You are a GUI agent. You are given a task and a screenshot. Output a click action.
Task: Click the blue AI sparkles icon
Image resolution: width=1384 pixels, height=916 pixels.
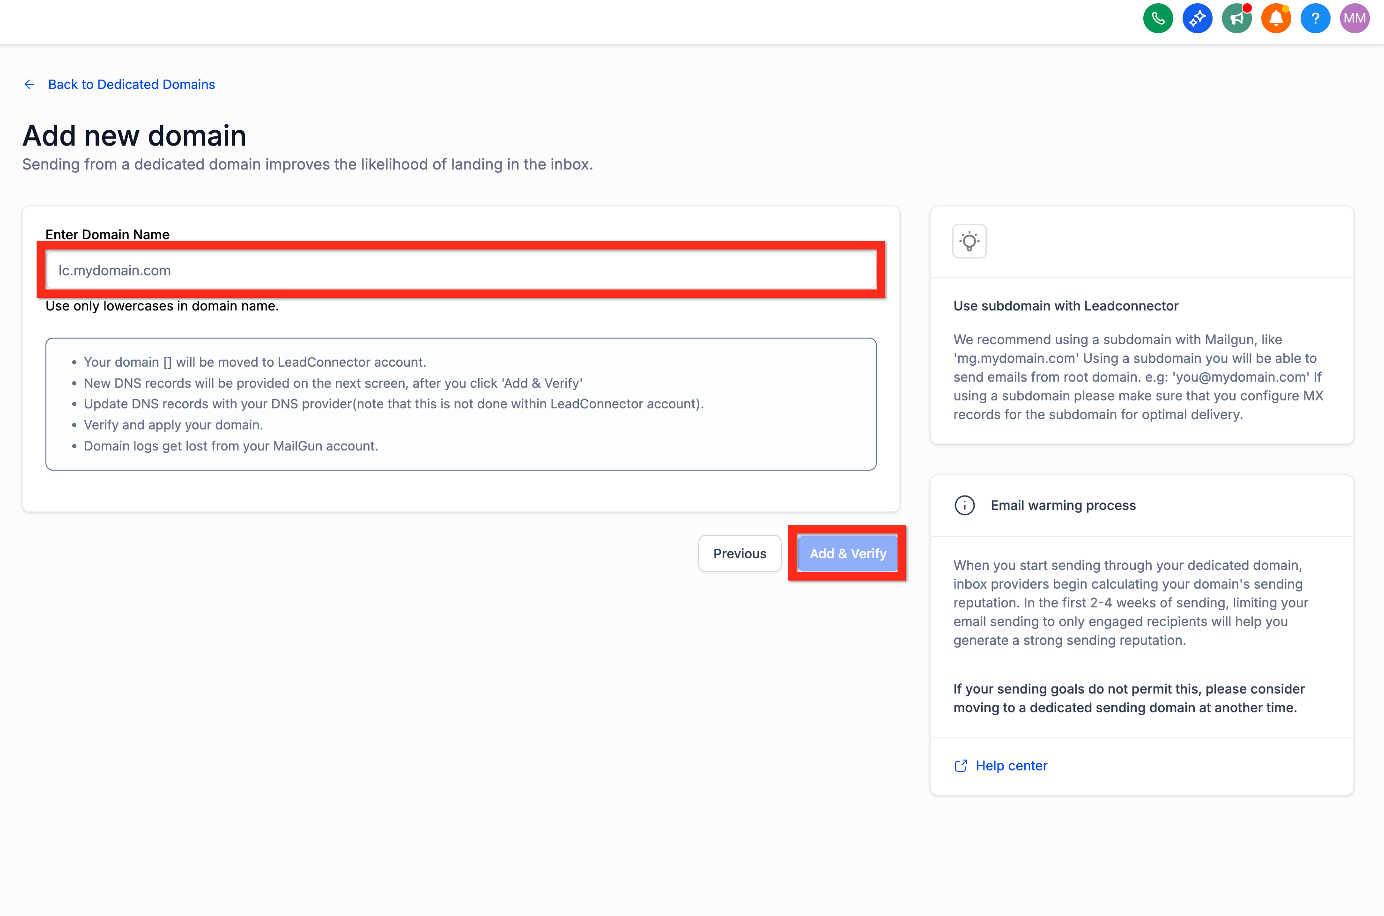point(1197,18)
